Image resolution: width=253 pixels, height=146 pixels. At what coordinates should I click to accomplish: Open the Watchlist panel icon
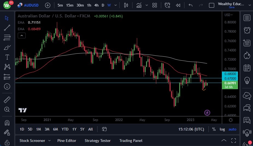pos(247,18)
